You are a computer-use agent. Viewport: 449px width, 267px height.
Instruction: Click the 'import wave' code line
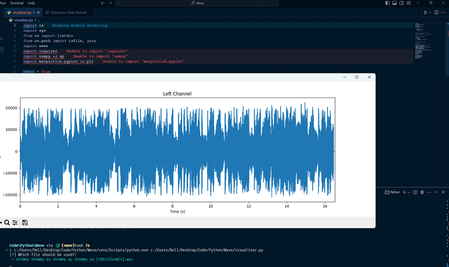pos(35,46)
